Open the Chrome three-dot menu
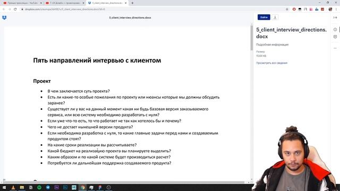Image resolution: width=340 pixels, height=191 pixels. point(336,10)
